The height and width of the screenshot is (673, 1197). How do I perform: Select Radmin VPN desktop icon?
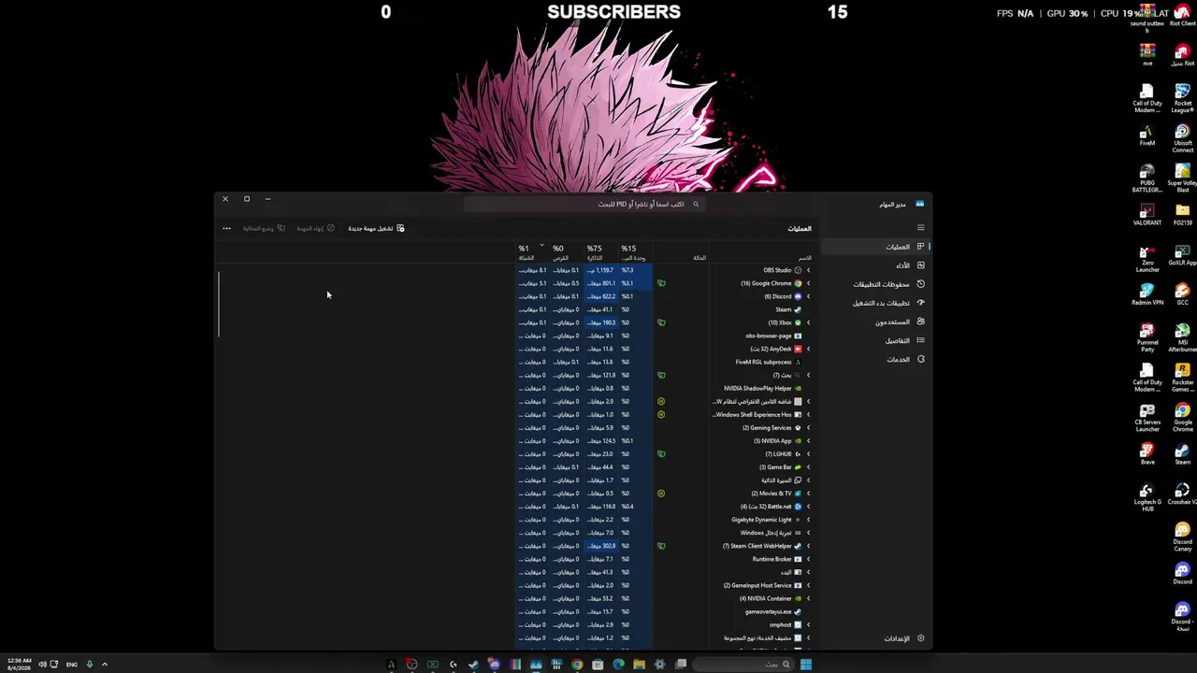tap(1147, 295)
